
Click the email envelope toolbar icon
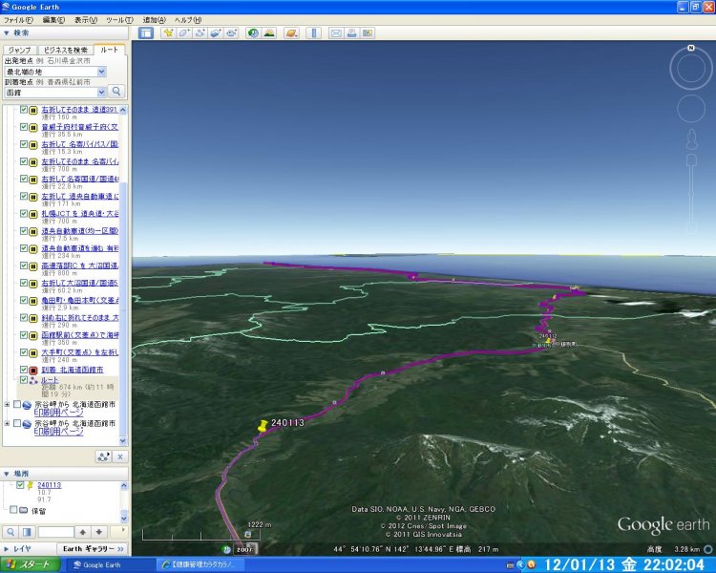[336, 32]
